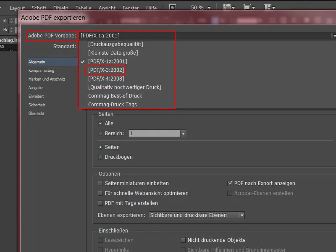This screenshot has width=336, height=252.
Task: Switch to the Ausgabe category
Action: [36, 88]
